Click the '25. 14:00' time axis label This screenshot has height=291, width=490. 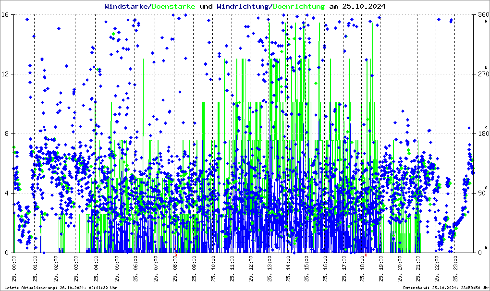[x=288, y=268]
